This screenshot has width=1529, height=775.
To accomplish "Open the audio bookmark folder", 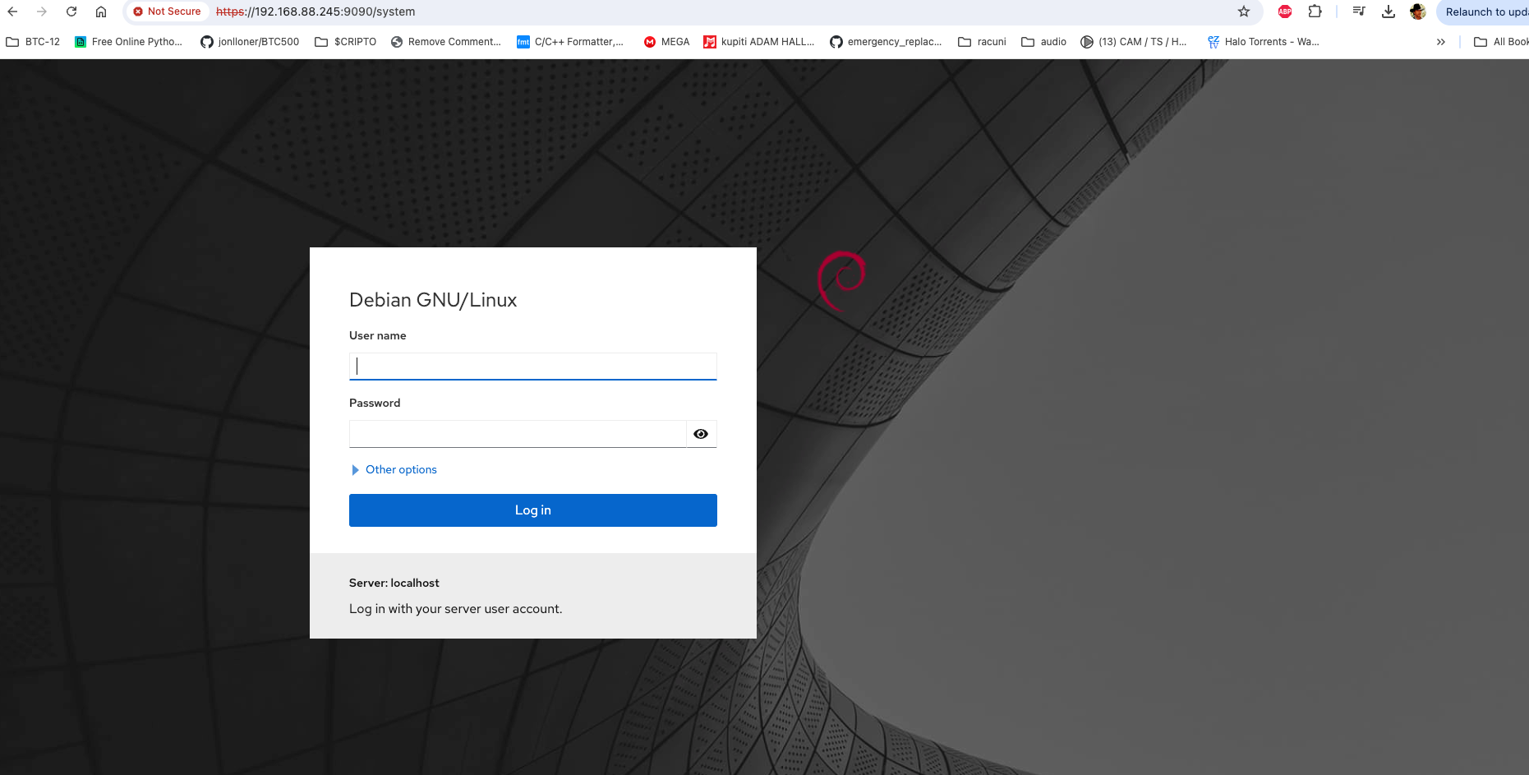I will [1043, 42].
